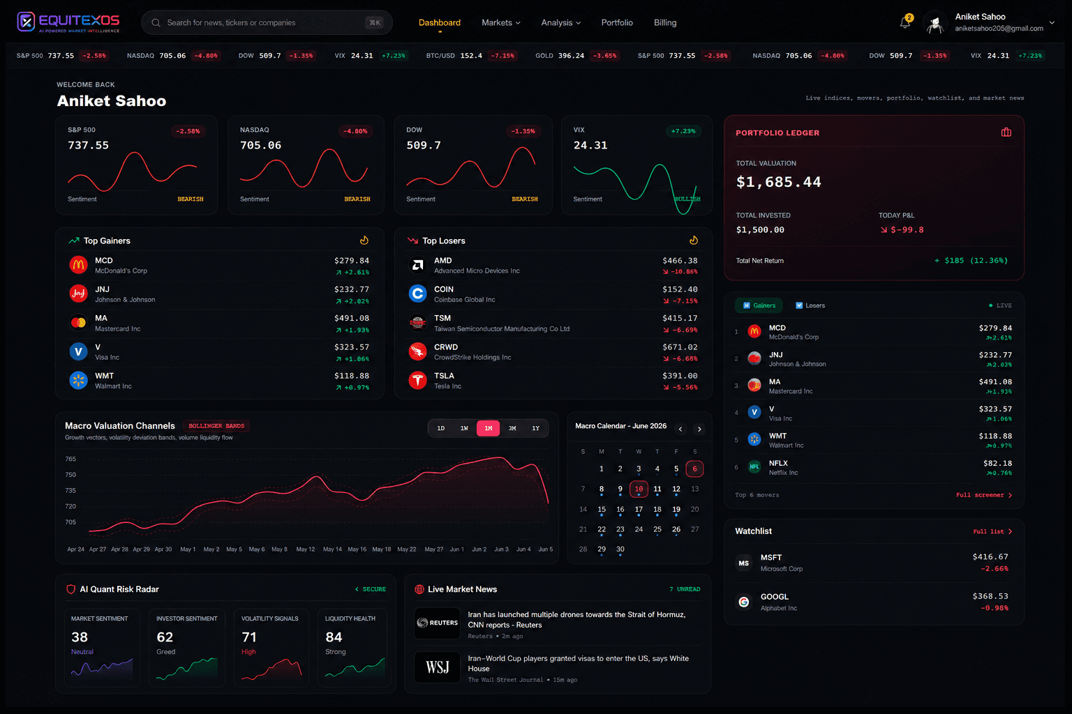Click the Reuters news source logo
This screenshot has height=714, width=1072.
pyautogui.click(x=438, y=623)
